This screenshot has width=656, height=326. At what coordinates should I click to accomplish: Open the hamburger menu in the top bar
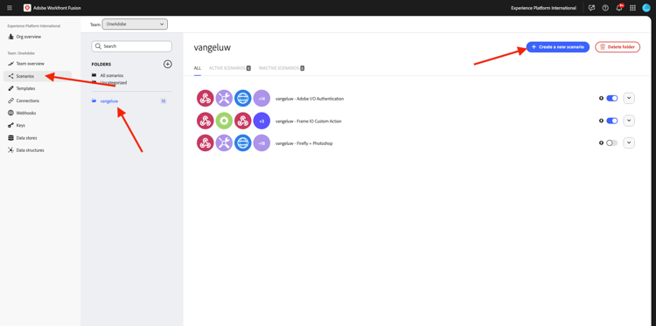click(x=10, y=8)
